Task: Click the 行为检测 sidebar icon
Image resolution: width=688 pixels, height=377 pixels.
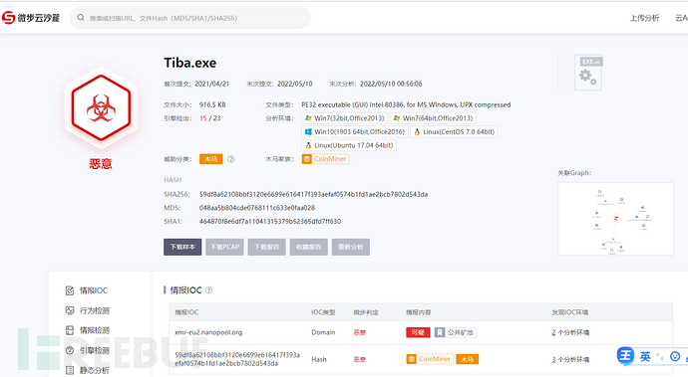Action: tap(70, 310)
